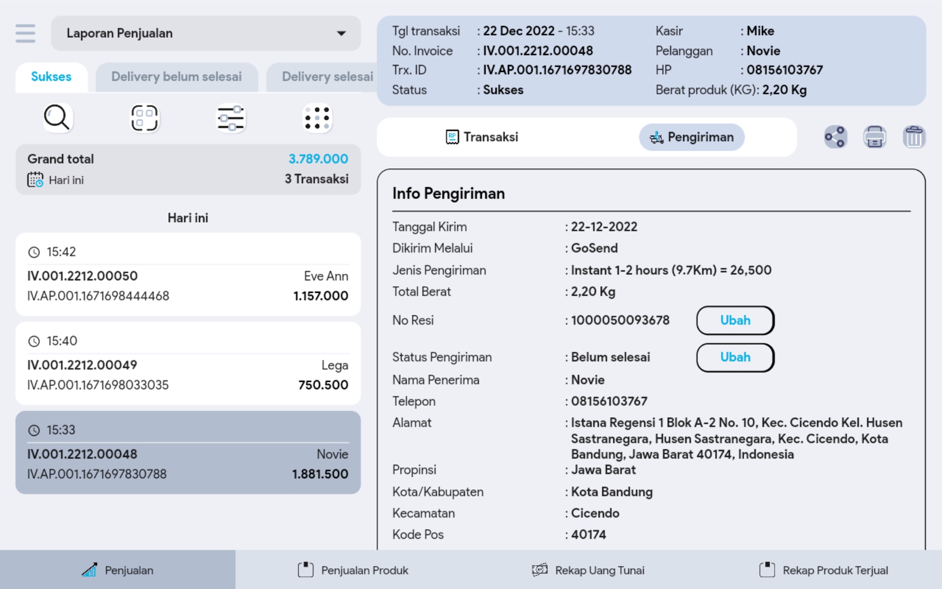Select the Sukses tab

[x=51, y=77]
